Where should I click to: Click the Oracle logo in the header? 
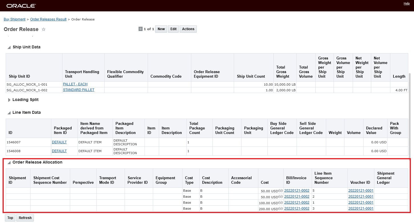(x=21, y=6)
